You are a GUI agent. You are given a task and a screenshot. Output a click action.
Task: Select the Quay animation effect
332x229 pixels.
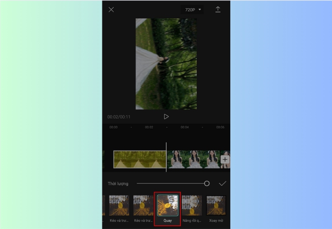[x=167, y=206]
